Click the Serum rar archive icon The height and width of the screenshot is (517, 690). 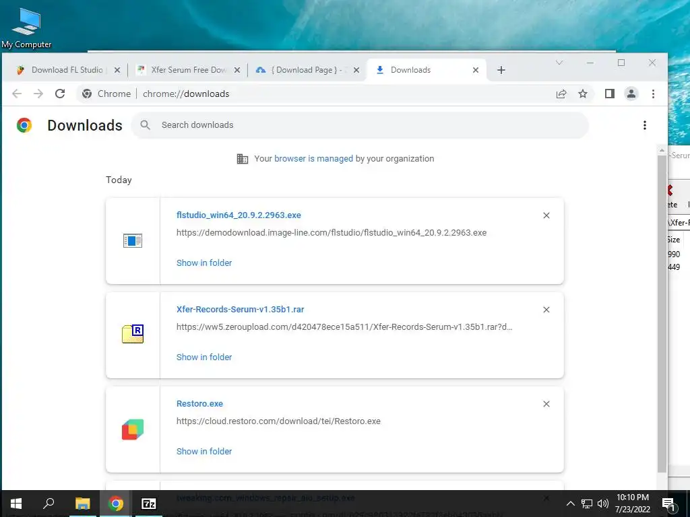133,334
